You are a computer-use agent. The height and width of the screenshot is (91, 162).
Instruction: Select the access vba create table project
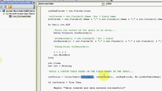tap(20, 11)
